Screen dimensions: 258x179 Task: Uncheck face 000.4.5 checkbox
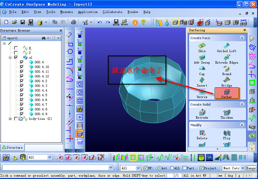pos(21,95)
